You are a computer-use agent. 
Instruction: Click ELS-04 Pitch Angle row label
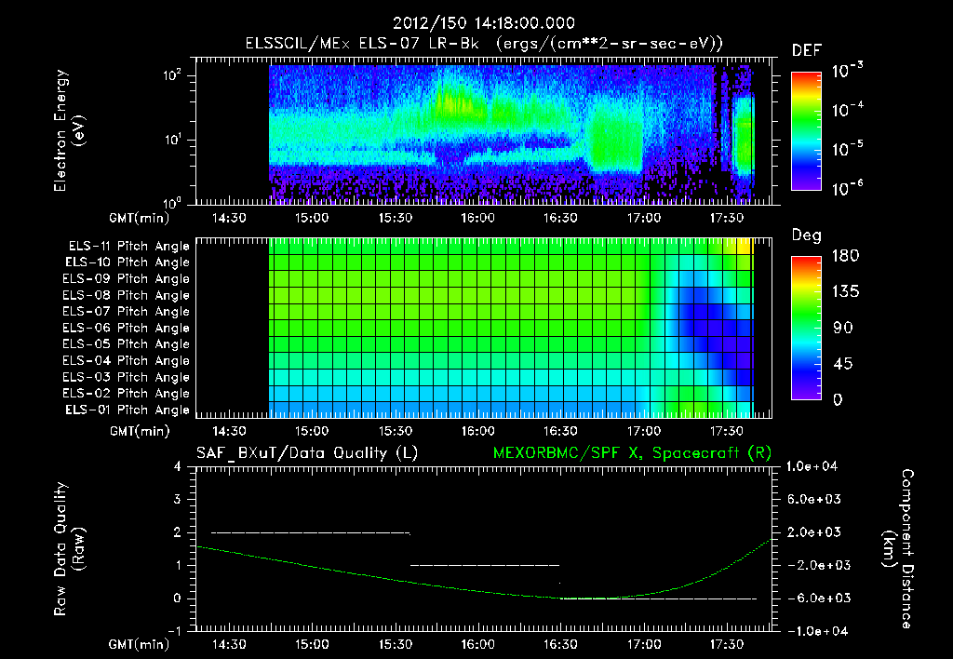[x=126, y=361]
